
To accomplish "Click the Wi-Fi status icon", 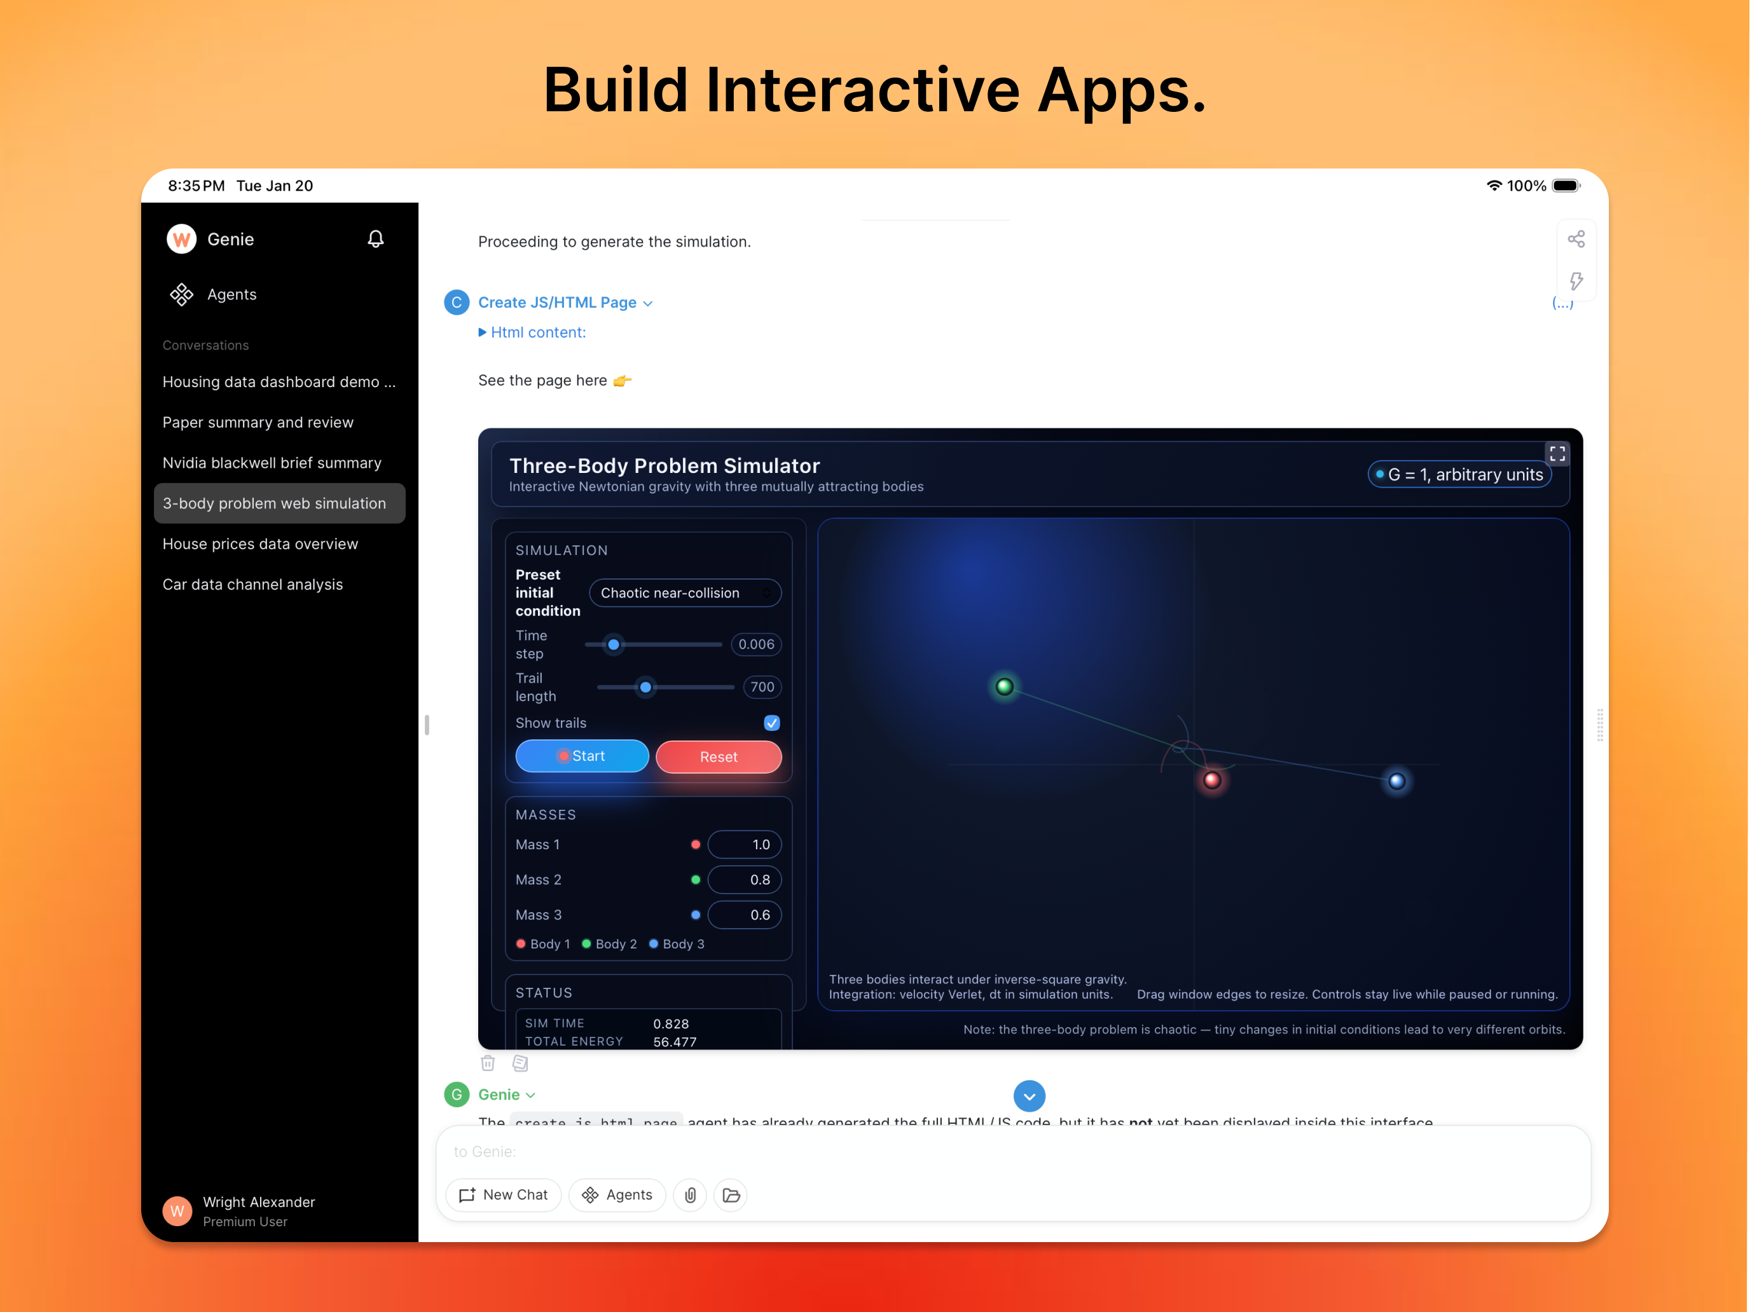I will tap(1493, 186).
